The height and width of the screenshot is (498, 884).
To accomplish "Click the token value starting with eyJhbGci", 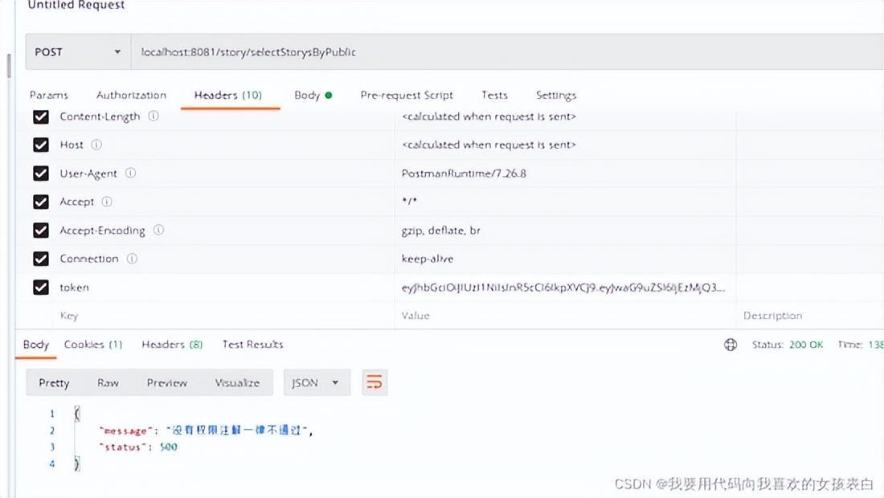I will tap(563, 288).
